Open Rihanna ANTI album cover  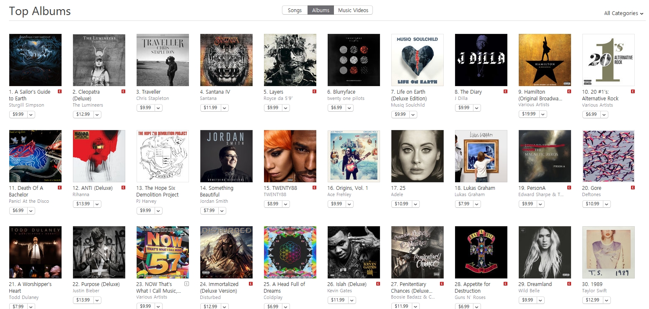[x=99, y=156]
